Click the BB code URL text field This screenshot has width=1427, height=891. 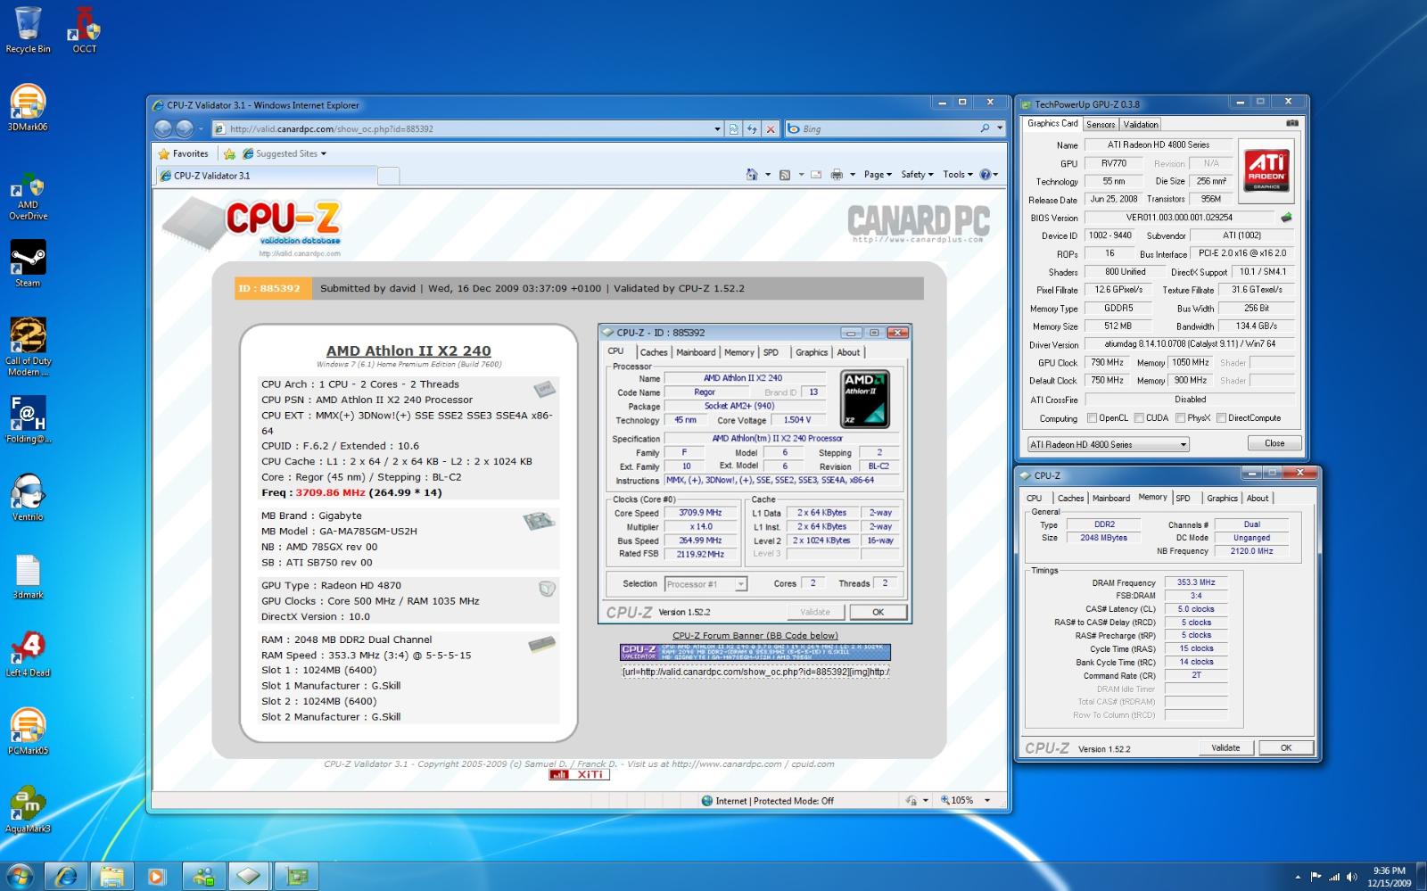[x=755, y=672]
